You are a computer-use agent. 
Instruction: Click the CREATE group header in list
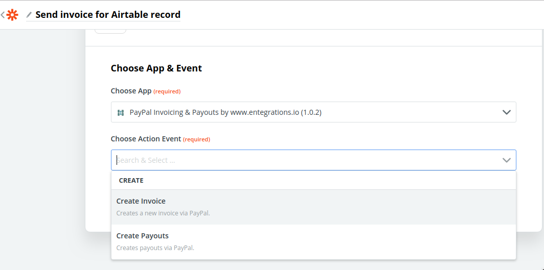[131, 180]
